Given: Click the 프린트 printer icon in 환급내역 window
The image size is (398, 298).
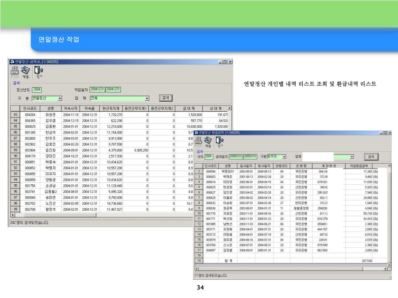Looking at the screenshot, I should (x=198, y=142).
